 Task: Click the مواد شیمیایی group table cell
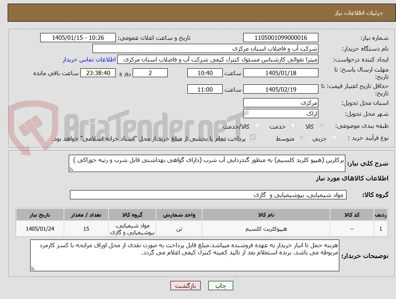pos(132,229)
